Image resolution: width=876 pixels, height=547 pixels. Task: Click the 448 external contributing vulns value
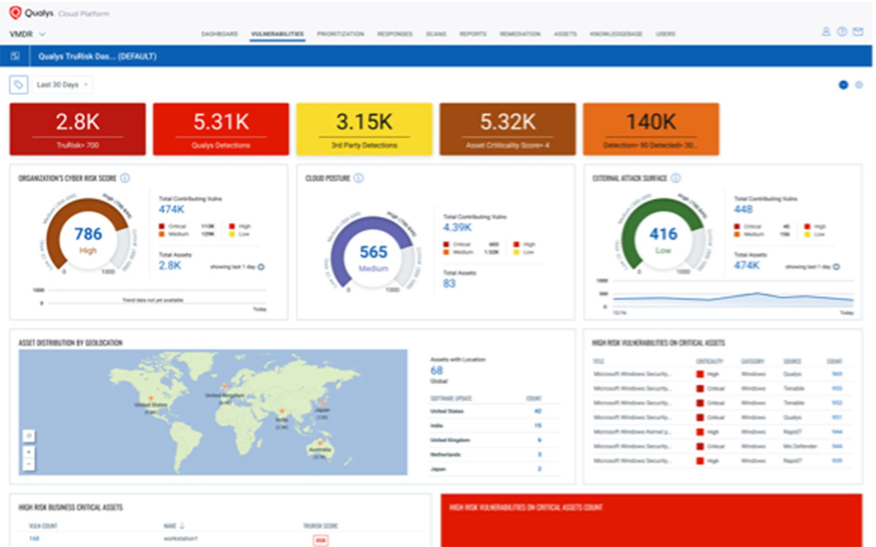click(743, 209)
